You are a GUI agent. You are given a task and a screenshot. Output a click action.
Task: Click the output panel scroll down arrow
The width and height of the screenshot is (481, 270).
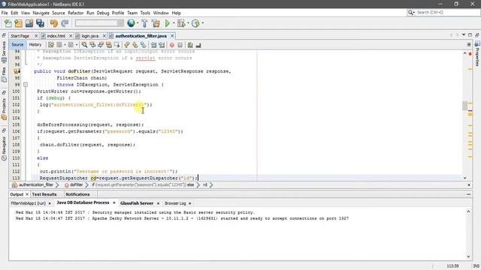[468, 256]
